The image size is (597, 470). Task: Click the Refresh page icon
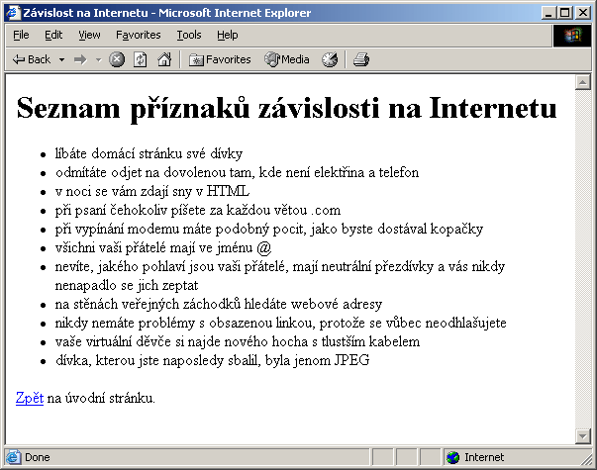[x=141, y=59]
